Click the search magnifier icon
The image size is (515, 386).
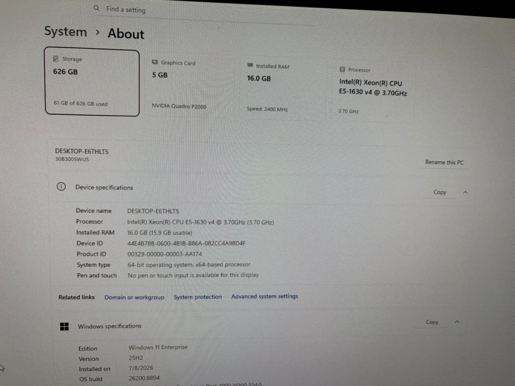[x=97, y=8]
